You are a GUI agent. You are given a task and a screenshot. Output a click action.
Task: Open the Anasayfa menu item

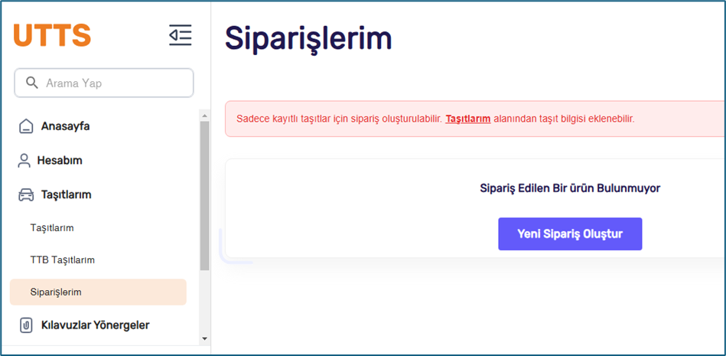tap(65, 126)
